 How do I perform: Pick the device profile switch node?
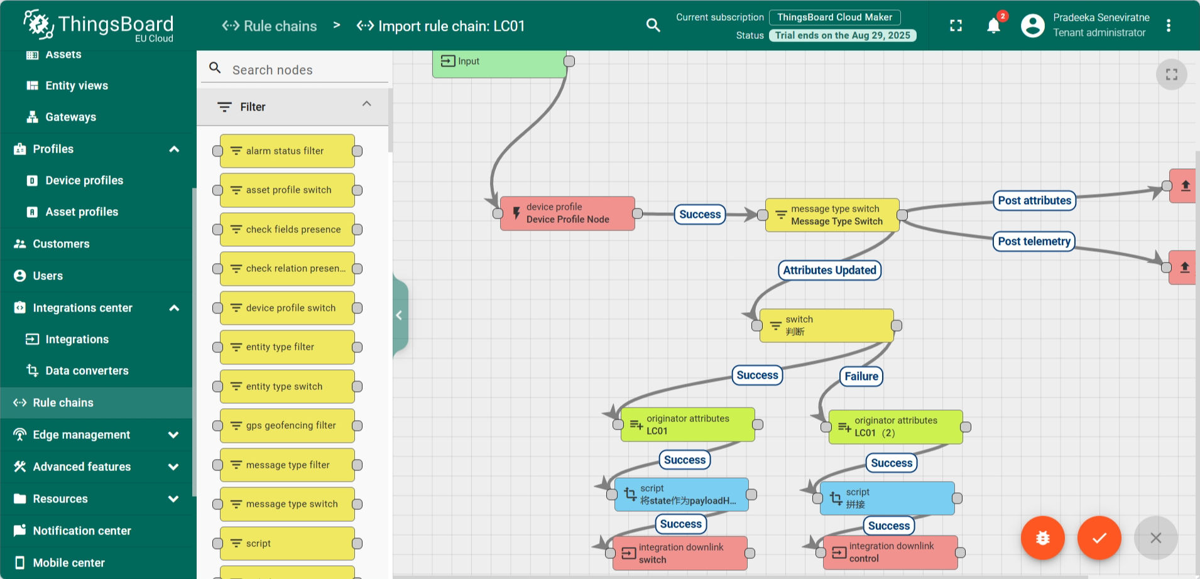tap(287, 308)
